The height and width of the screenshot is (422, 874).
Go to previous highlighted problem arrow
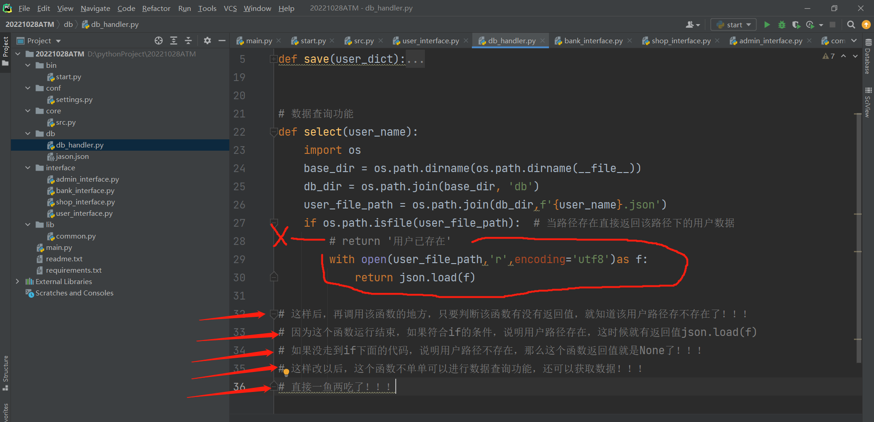pyautogui.click(x=843, y=56)
